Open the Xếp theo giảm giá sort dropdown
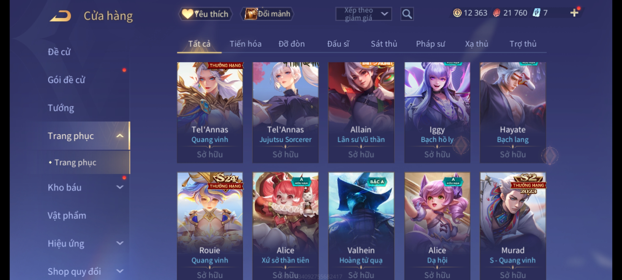Viewport: 622px width, 280px height. [363, 14]
